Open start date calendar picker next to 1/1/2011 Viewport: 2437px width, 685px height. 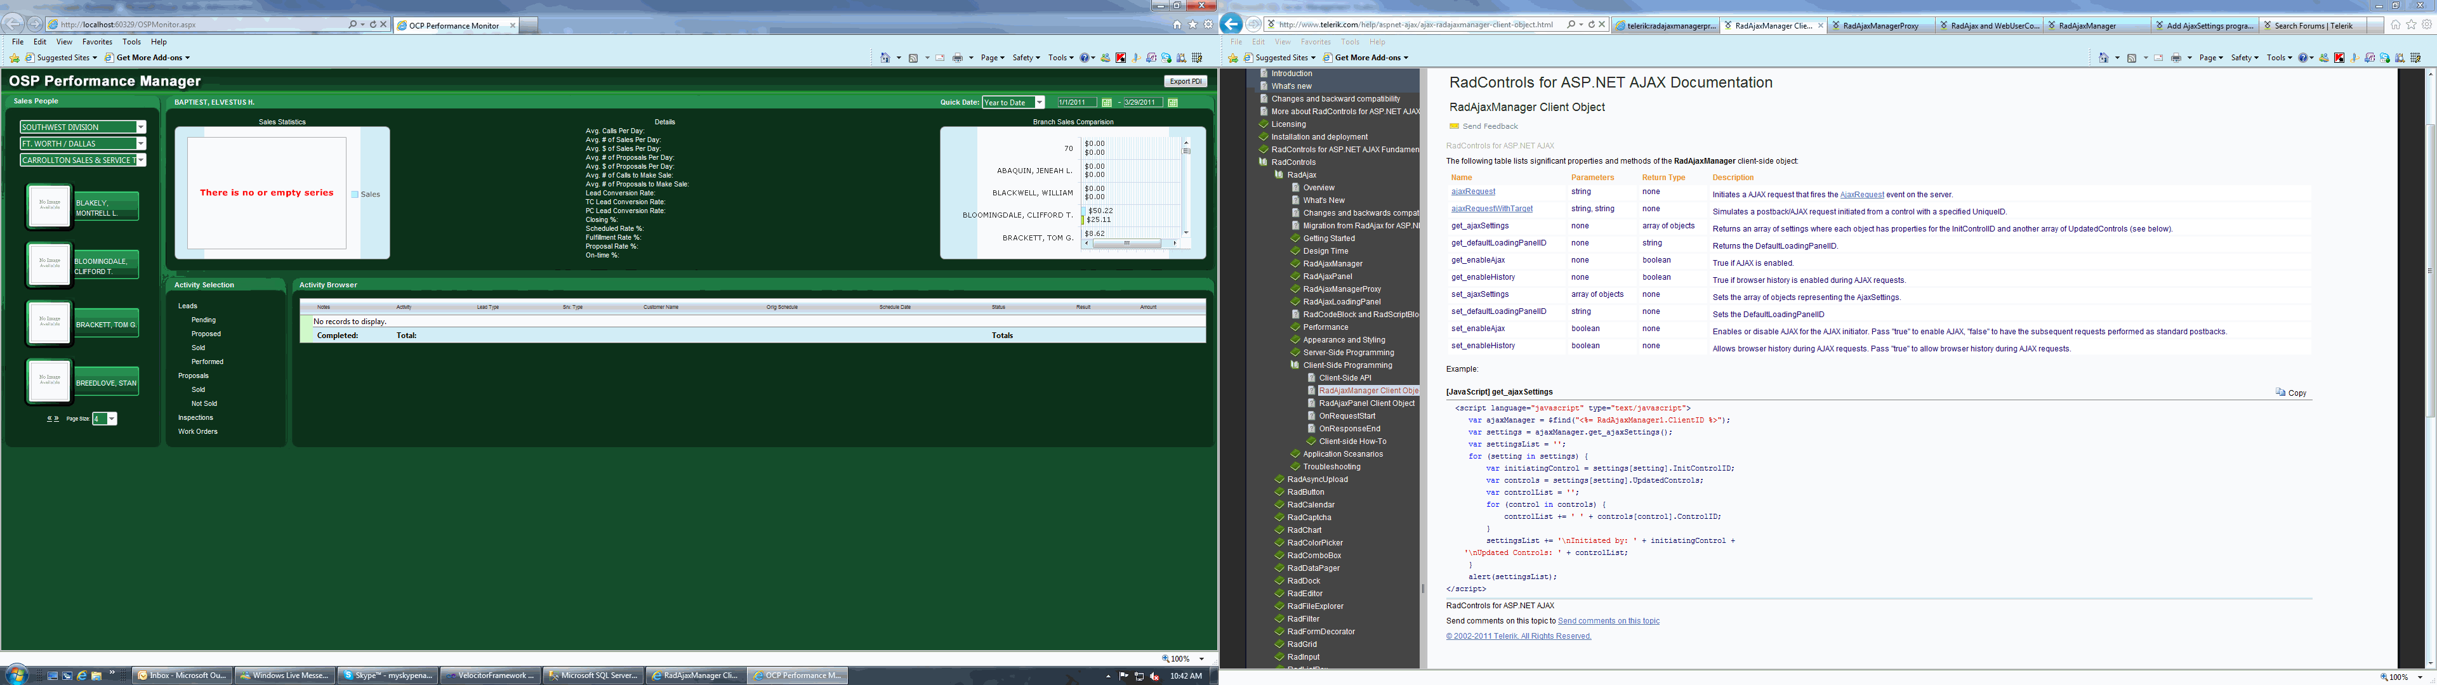tap(1106, 102)
